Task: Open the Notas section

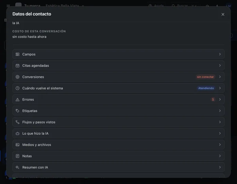Action: coord(118,156)
